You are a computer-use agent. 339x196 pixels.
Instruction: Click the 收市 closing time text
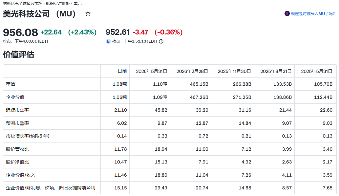(x=26, y=41)
